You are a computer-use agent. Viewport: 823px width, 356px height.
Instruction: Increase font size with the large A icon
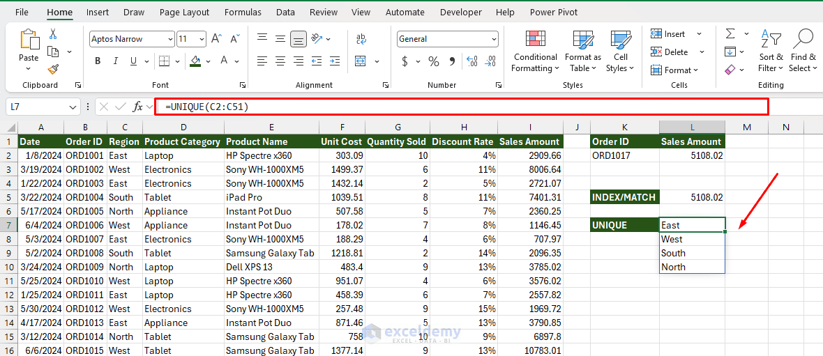coord(216,39)
